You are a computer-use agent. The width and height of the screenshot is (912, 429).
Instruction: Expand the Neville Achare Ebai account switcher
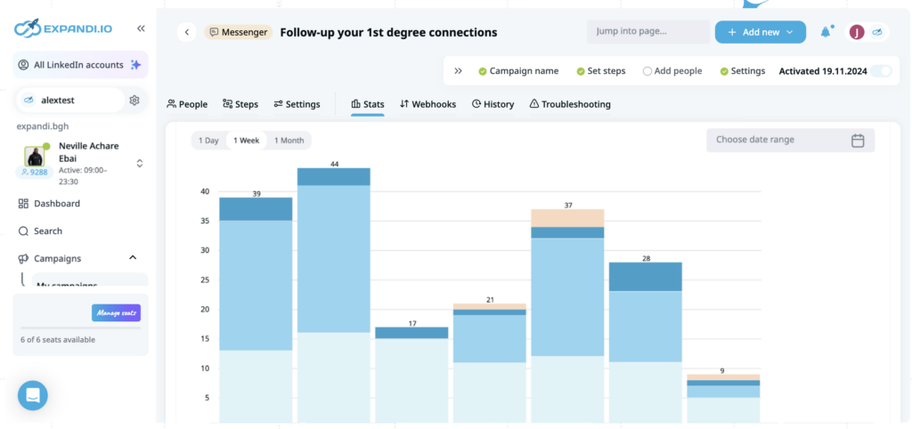(x=140, y=163)
